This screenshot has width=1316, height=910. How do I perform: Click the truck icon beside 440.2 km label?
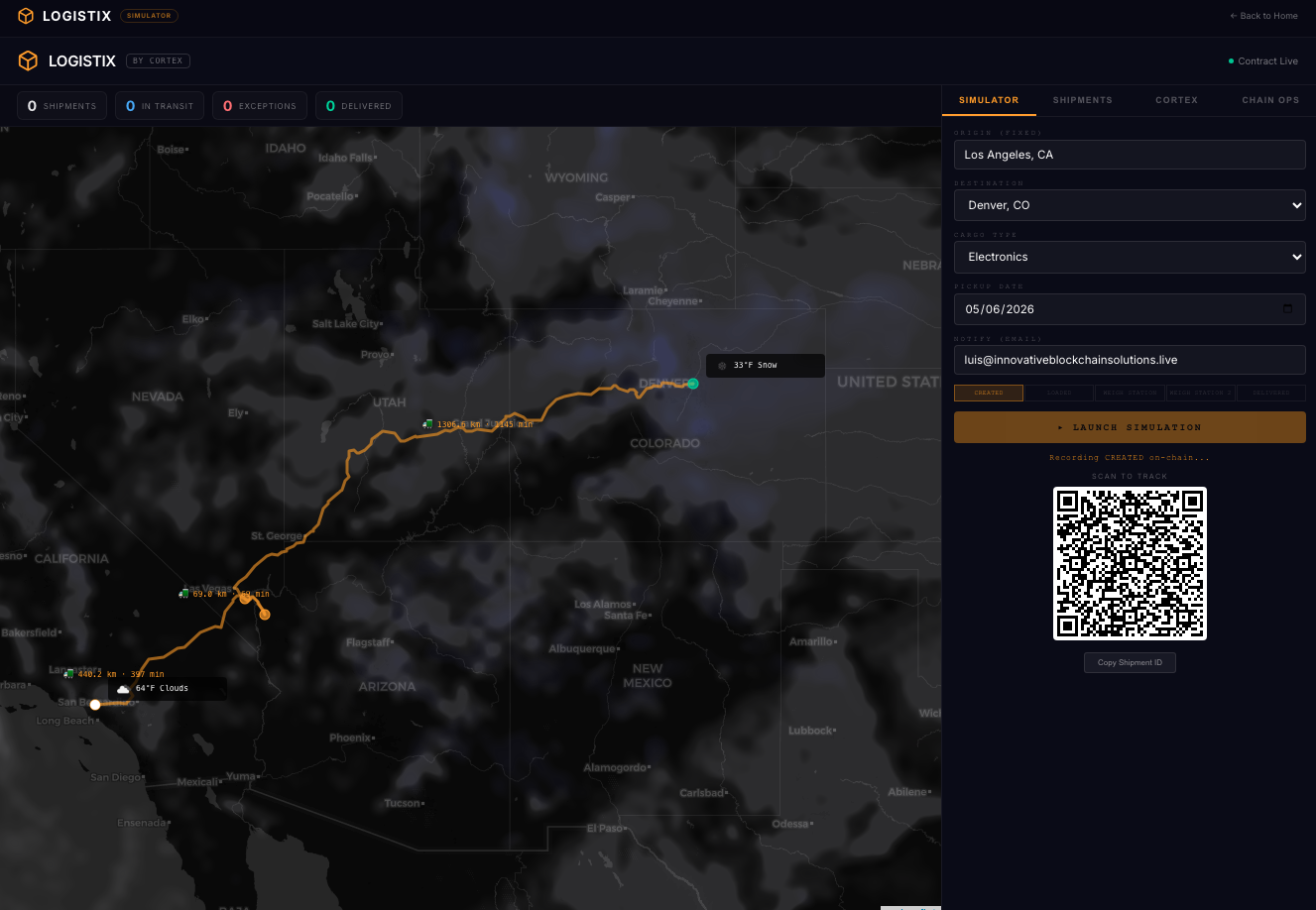point(69,673)
